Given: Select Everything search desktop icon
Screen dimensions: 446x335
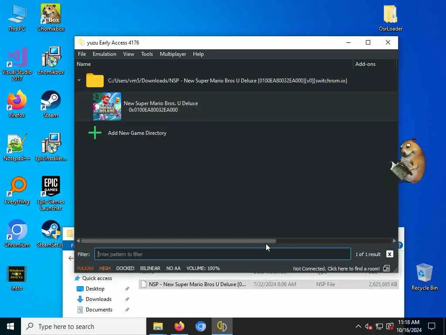Looking at the screenshot, I should pos(17,190).
